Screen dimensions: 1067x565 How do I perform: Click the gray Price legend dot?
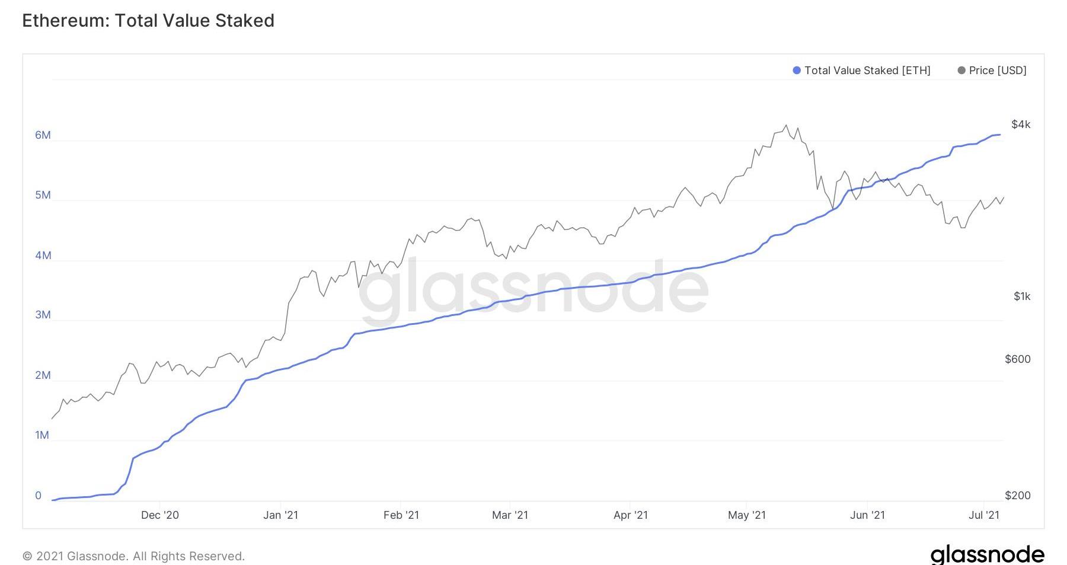[x=961, y=71]
